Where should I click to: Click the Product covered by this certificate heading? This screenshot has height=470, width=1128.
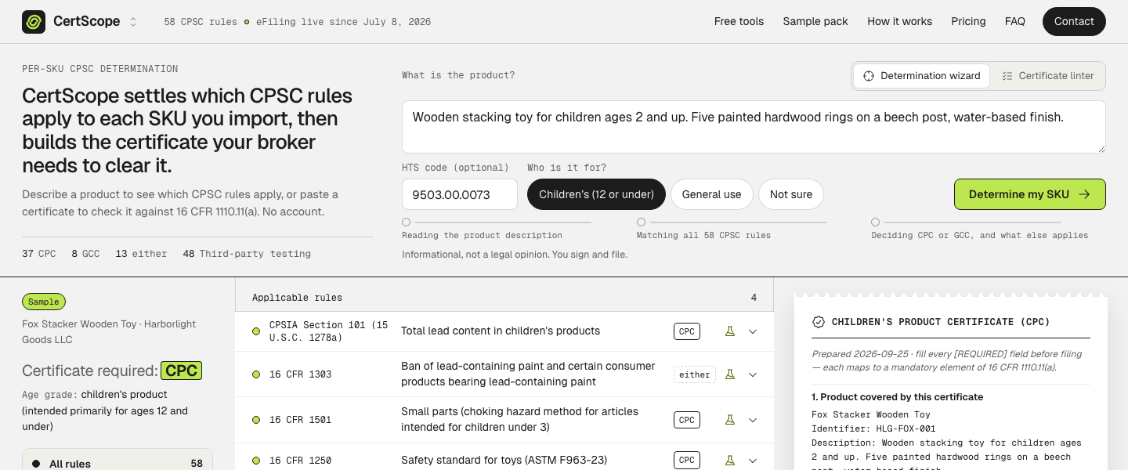click(x=898, y=397)
